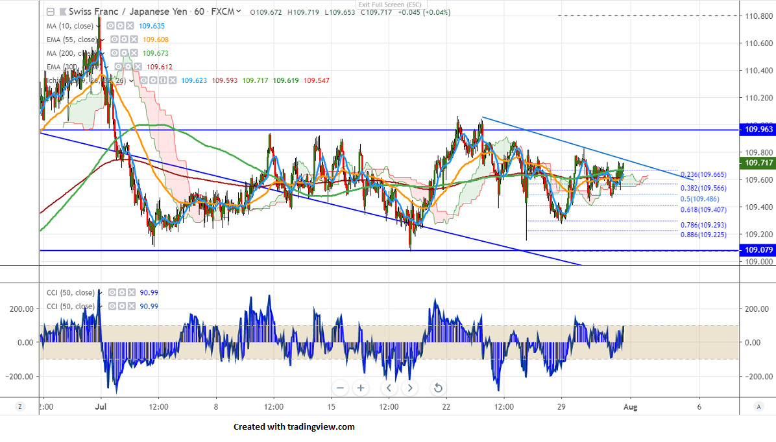Expand lower CCI (50, close) dropdown arrow

[x=100, y=307]
